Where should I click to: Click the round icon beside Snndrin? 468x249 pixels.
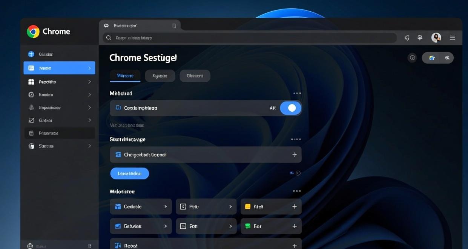click(x=31, y=95)
